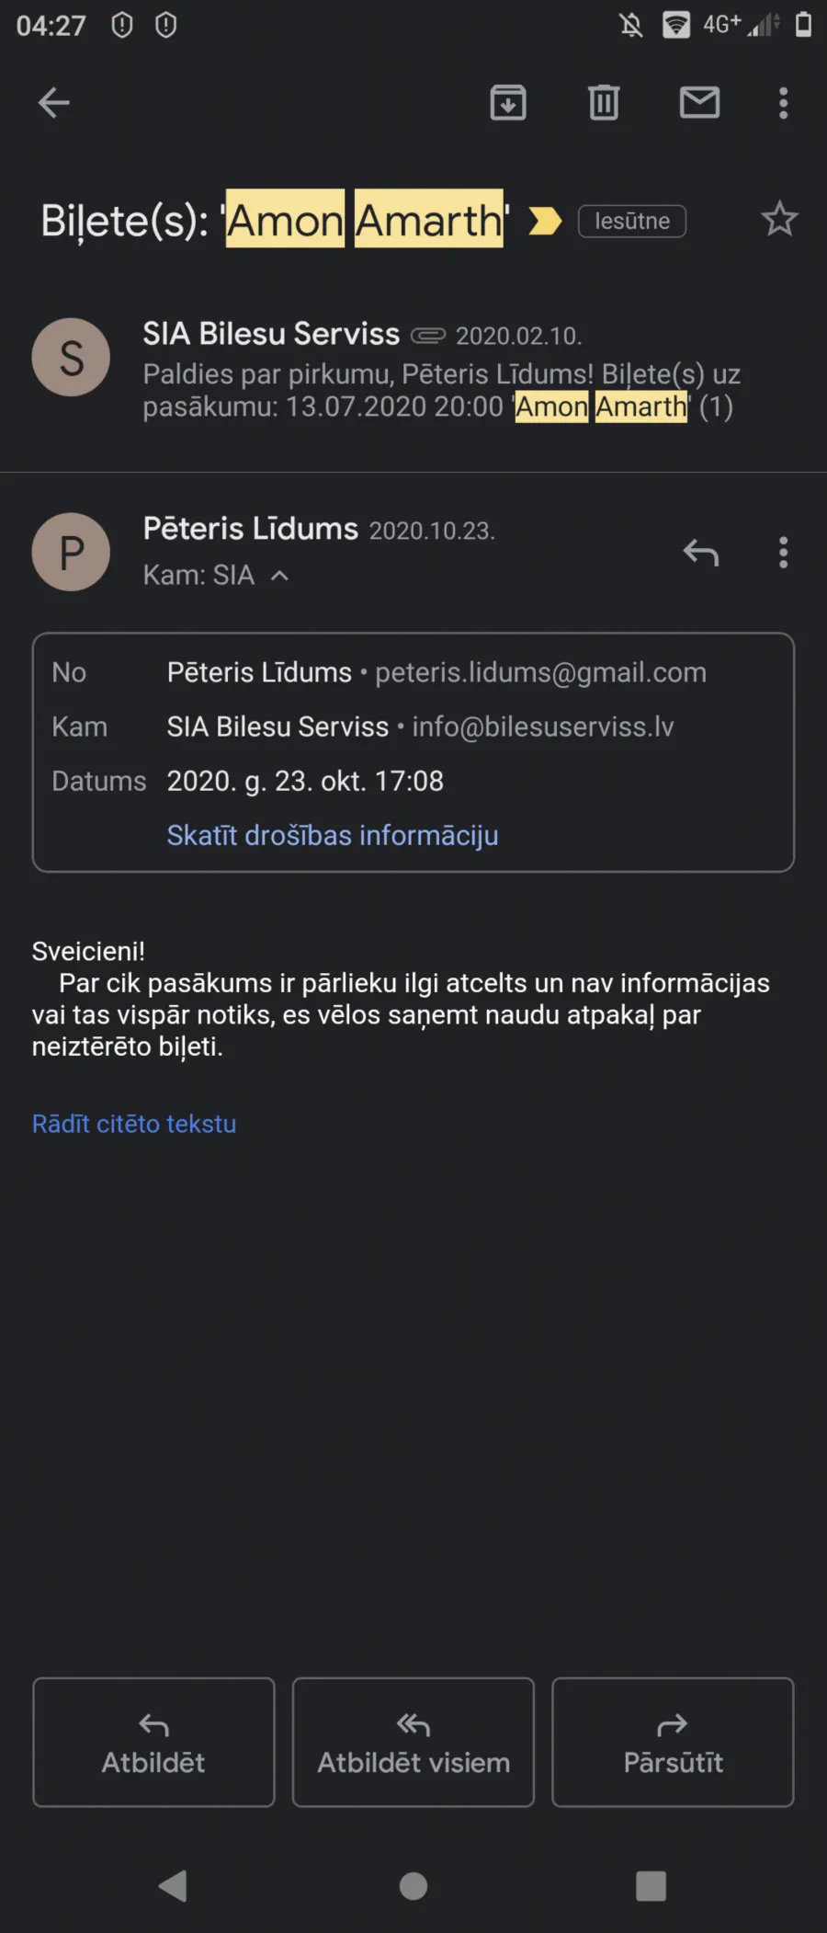This screenshot has height=1933, width=827.
Task: Tap the Android home navigation button
Action: (413, 1886)
